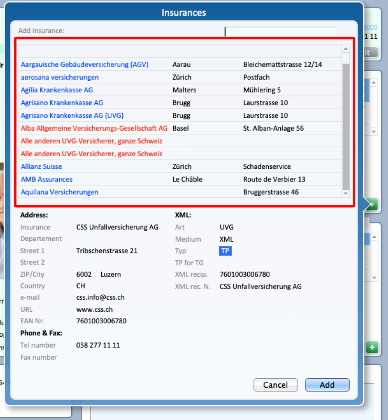388x420 pixels.
Task: Click insurance list scroll down arrow
Action: tap(346, 193)
